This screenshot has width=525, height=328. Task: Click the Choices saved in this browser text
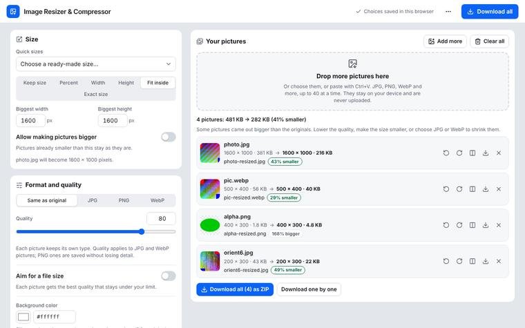click(399, 11)
